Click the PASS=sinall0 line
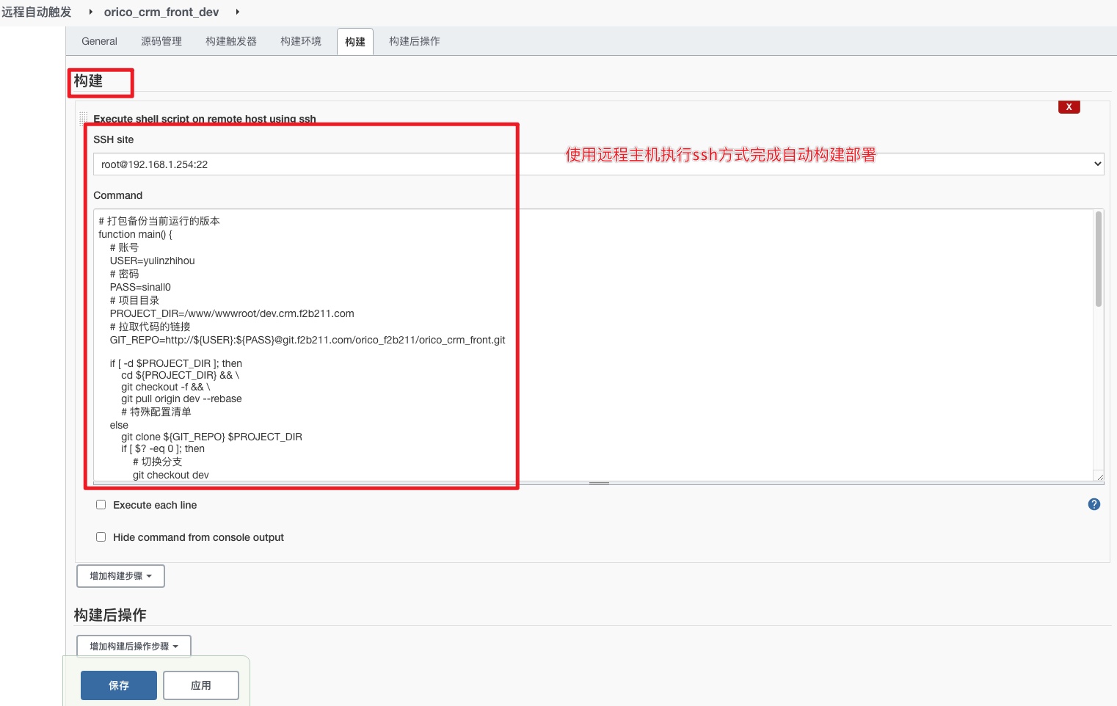 tap(140, 287)
